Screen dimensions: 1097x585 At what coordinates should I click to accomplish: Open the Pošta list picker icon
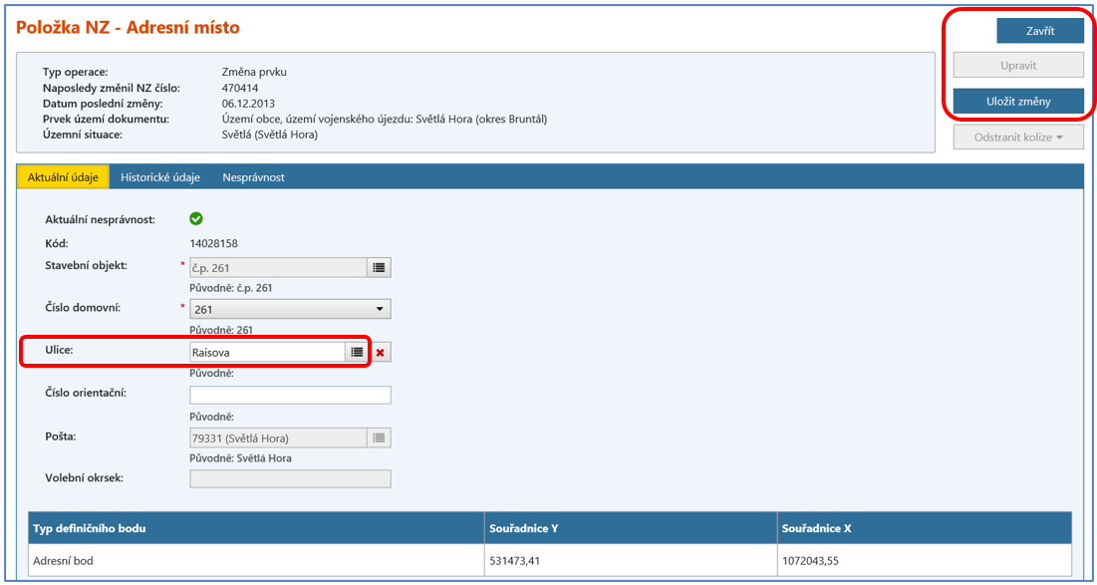379,438
